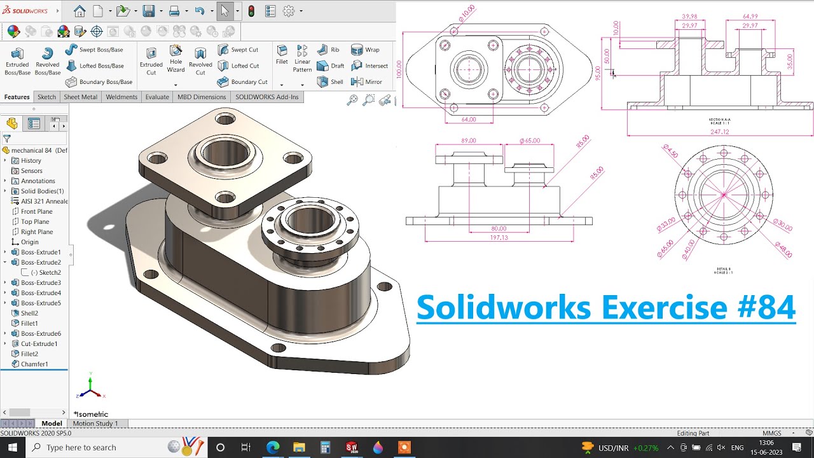Choose the Lofted Cut feature
The image size is (814, 458).
[238, 66]
